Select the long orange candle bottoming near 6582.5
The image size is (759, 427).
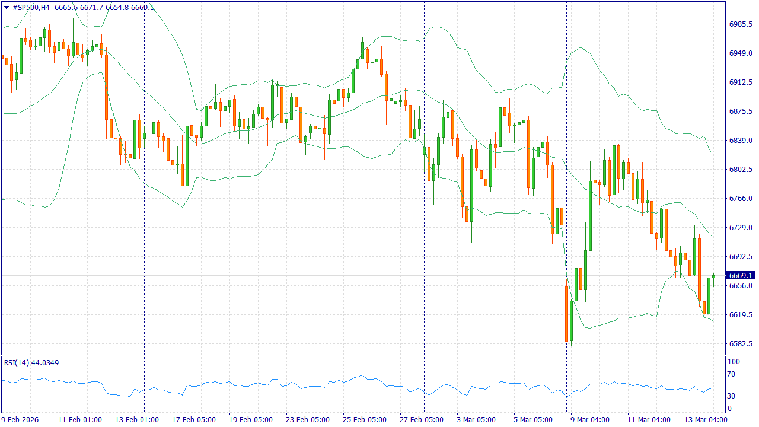(x=566, y=314)
